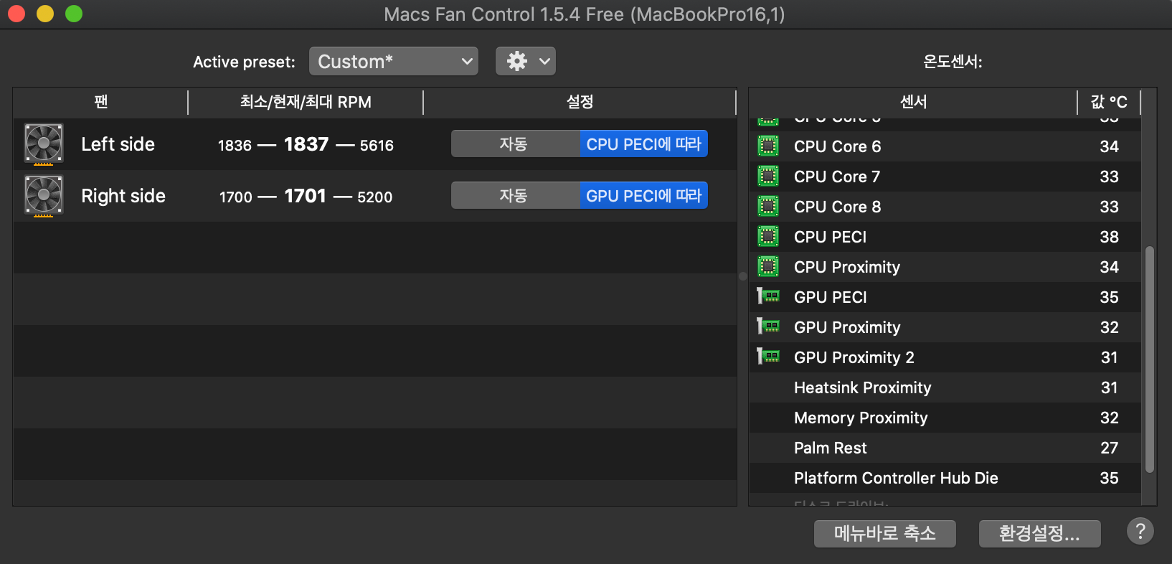Select the 'CPU Core 7' sensor row
Viewport: 1172px width, 564px height.
pyautogui.click(x=945, y=177)
